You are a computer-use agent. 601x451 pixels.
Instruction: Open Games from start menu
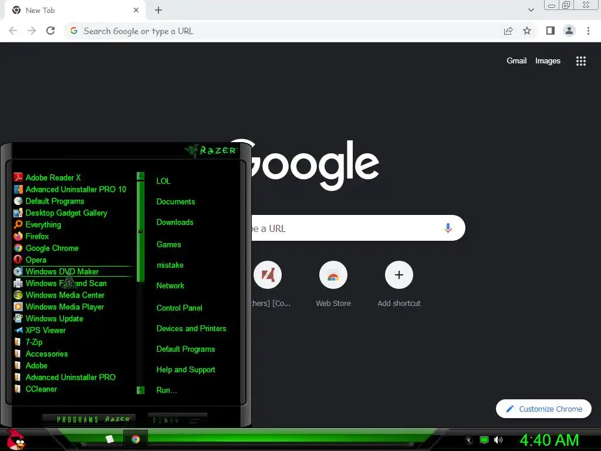(168, 245)
